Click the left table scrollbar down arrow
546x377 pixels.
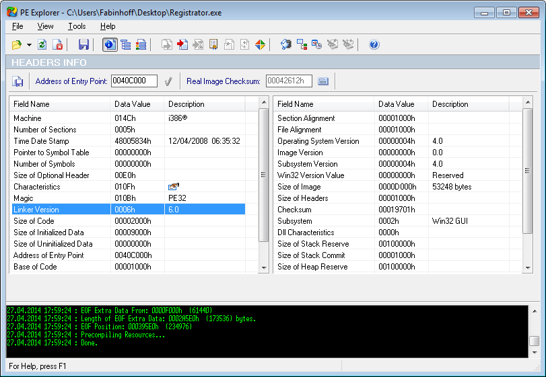(x=264, y=267)
